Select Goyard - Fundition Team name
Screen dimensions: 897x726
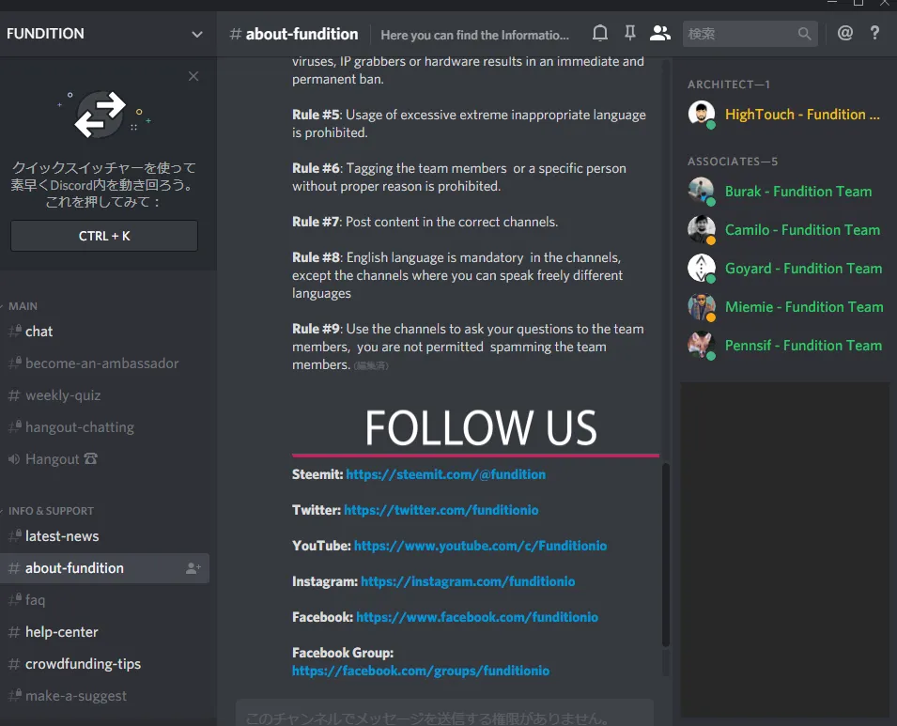[804, 269]
